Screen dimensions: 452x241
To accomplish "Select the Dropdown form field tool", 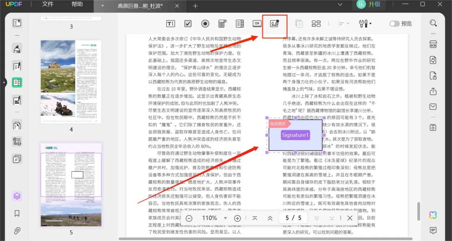I will point(223,24).
